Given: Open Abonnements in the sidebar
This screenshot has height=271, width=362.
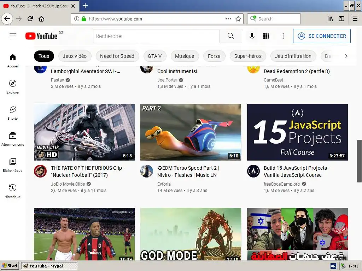Looking at the screenshot, I should point(13,139).
